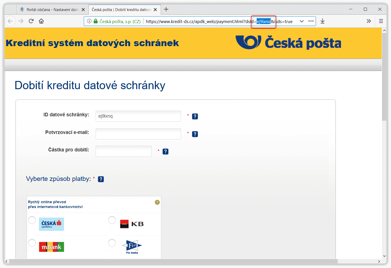
Task: Show help for ID datové schránky
Action: click(195, 117)
